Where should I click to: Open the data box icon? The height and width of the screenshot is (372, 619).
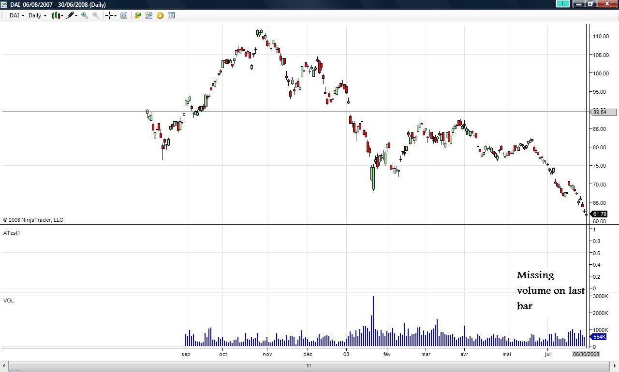pyautogui.click(x=124, y=15)
